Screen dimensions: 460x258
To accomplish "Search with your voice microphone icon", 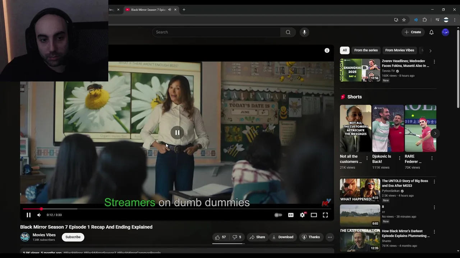I will tap(304, 32).
